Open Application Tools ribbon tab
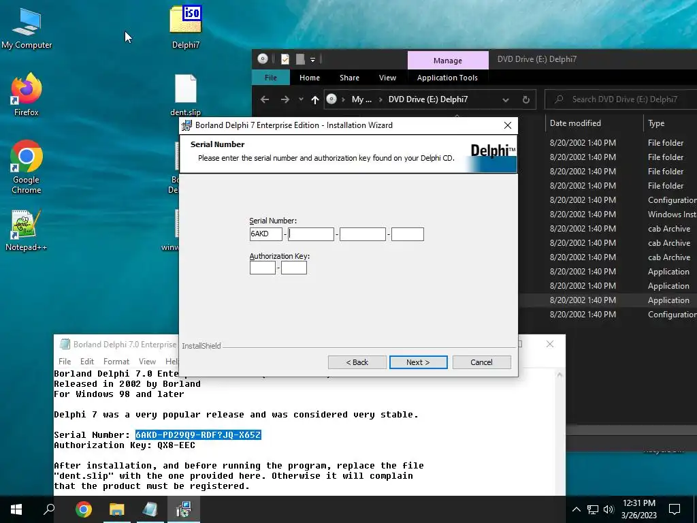 tap(447, 78)
